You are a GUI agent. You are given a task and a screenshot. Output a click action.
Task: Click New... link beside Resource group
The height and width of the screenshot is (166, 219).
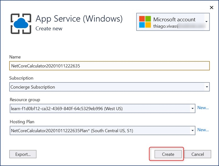[203, 108]
